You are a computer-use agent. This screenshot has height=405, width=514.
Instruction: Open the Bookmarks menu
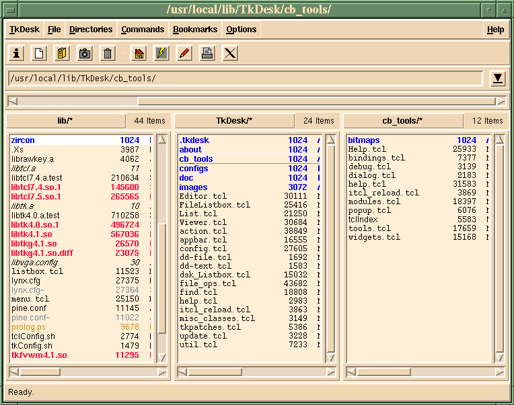195,30
